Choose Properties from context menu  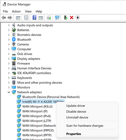74,134
